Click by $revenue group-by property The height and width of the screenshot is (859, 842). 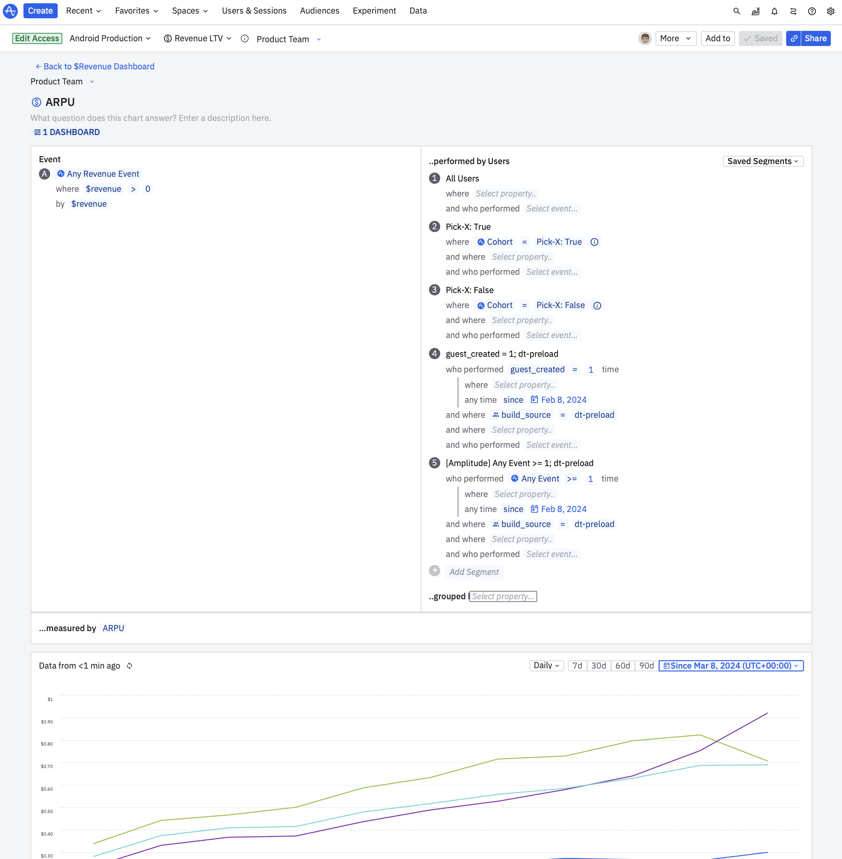89,204
